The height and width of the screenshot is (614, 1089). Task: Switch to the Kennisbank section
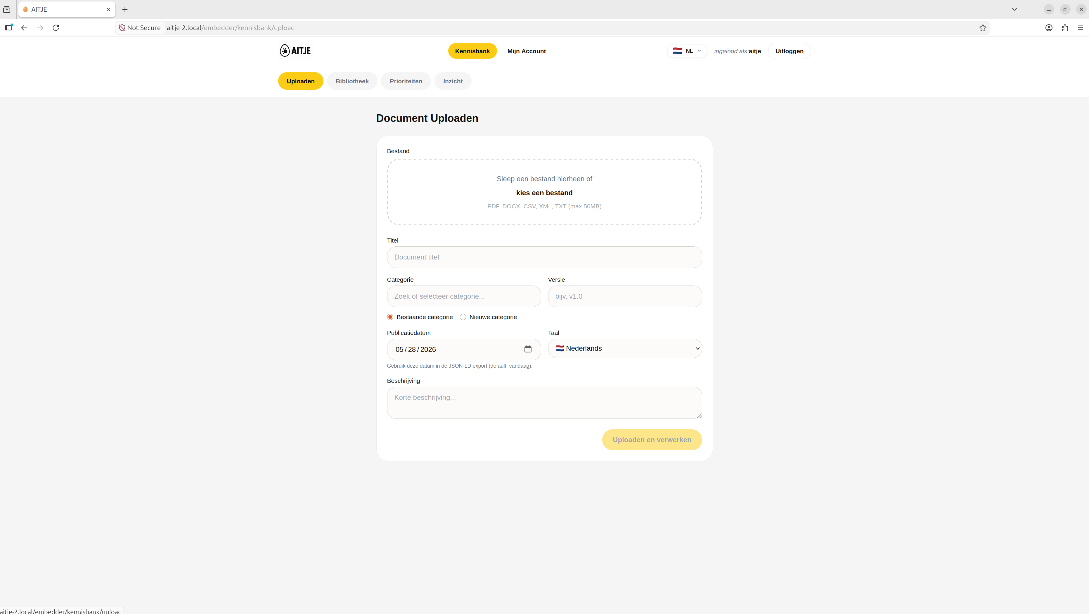pos(472,51)
